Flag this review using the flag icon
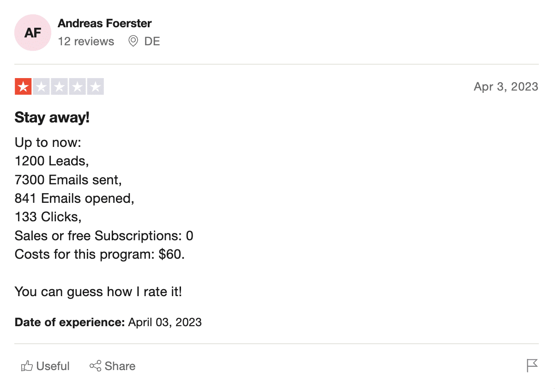The width and height of the screenshot is (555, 389). click(x=532, y=365)
